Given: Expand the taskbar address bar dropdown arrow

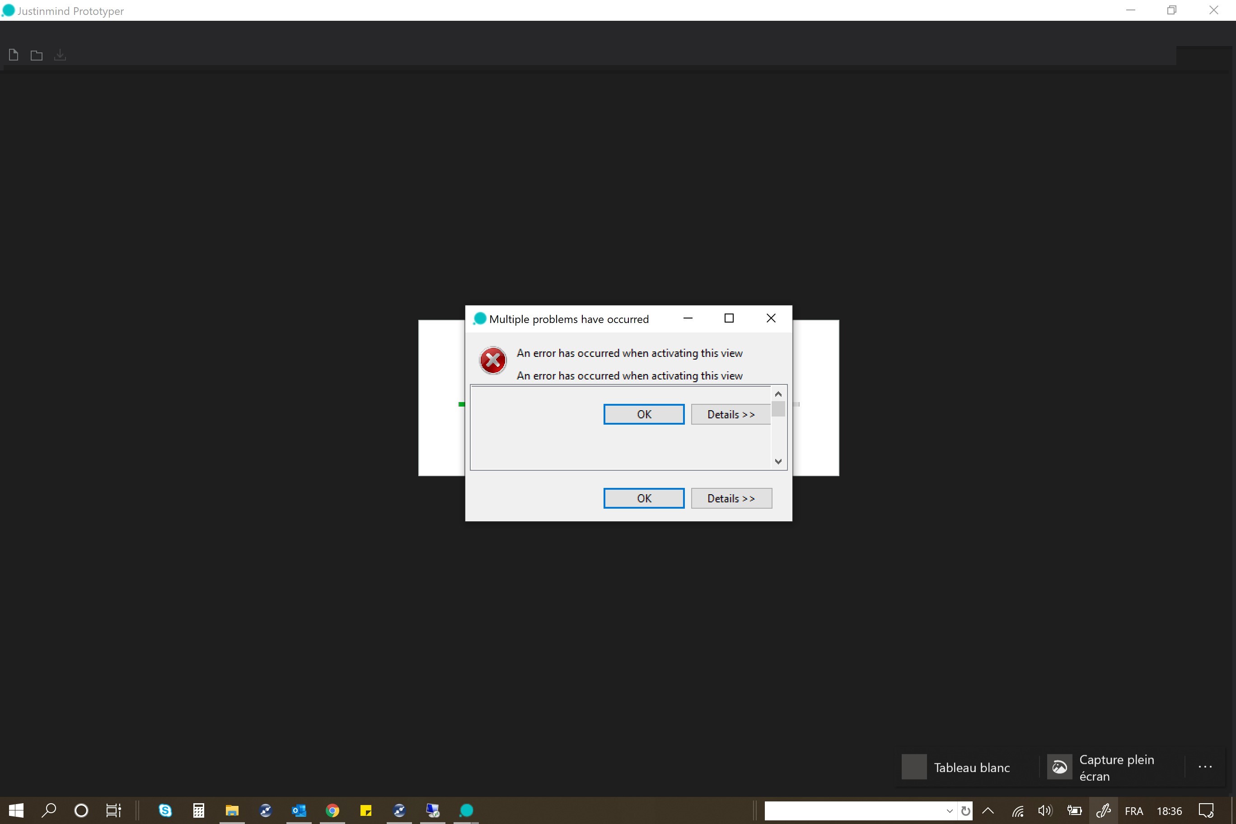Looking at the screenshot, I should (x=949, y=810).
